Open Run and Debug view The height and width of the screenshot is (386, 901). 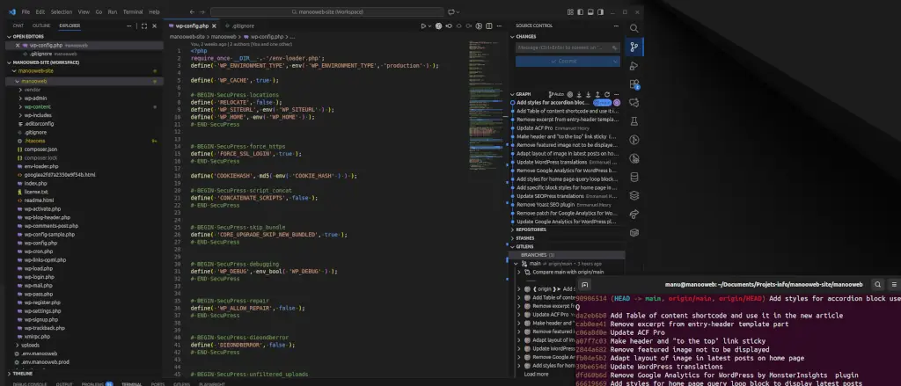(x=634, y=65)
